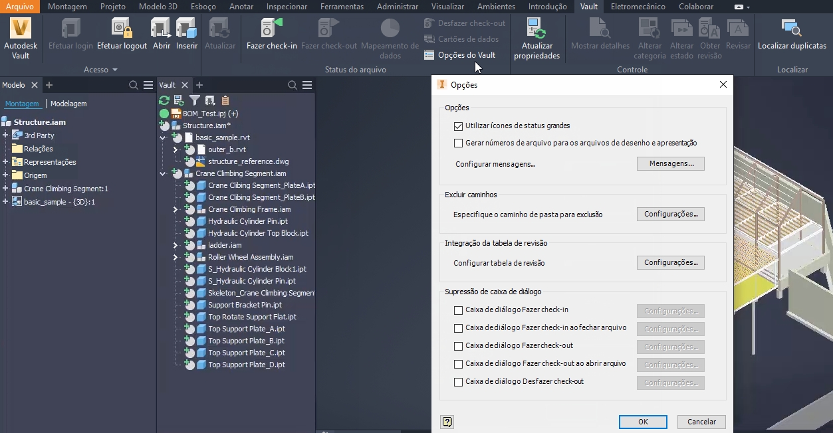Click Atualizar propriedades icon
This screenshot has width=833, height=433.
click(x=536, y=29)
